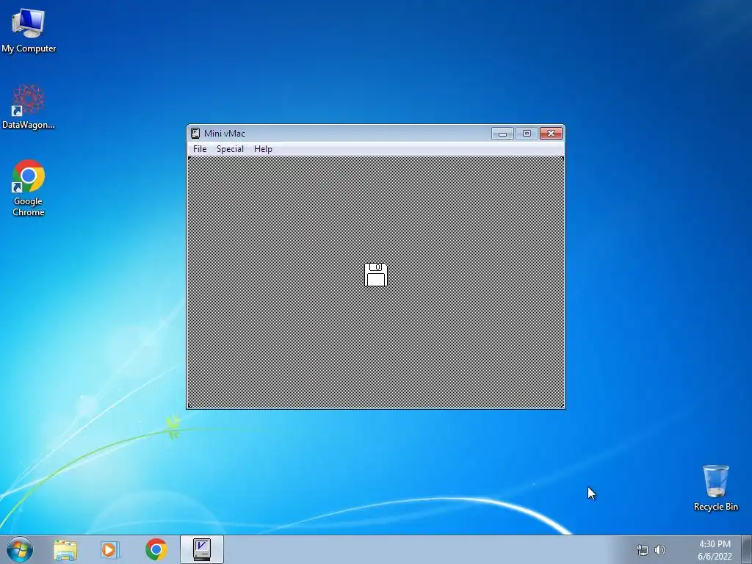This screenshot has height=564, width=752.
Task: Select the My Computer desktop icon
Action: point(29,30)
